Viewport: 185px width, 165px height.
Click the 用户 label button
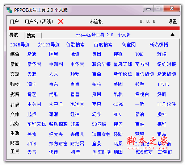(x=14, y=21)
